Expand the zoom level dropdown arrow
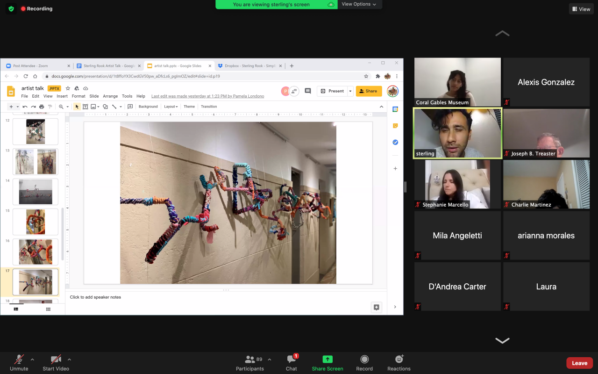The image size is (598, 374). click(67, 107)
